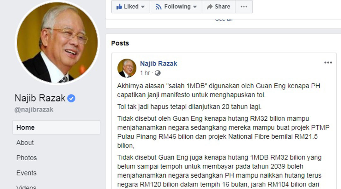Click the globe public privacy icon
This screenshot has width=341, height=189.
158,73
